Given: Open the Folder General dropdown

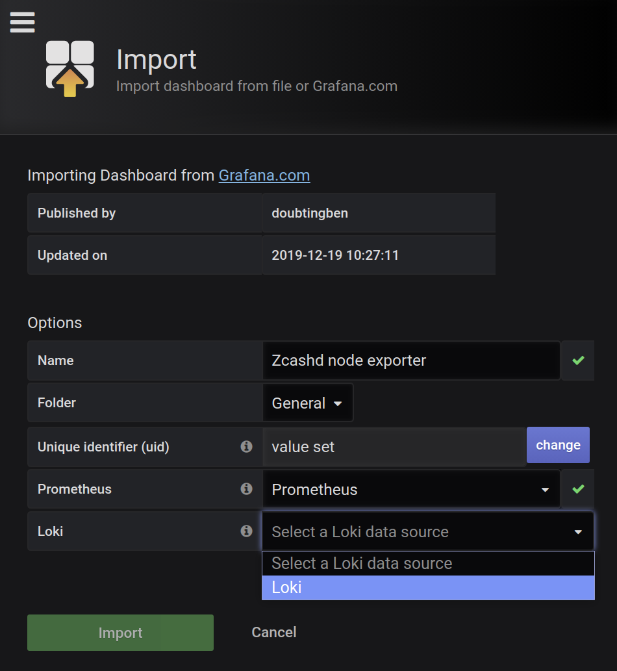Looking at the screenshot, I should click(308, 403).
